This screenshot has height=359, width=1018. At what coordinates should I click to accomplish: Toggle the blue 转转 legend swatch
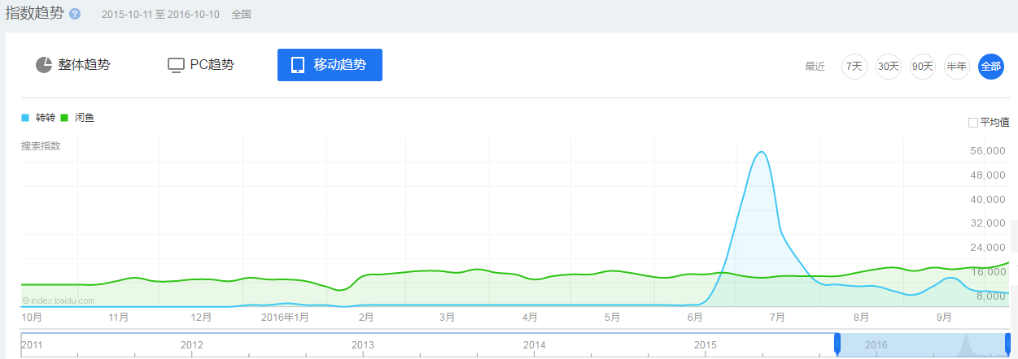click(x=25, y=118)
